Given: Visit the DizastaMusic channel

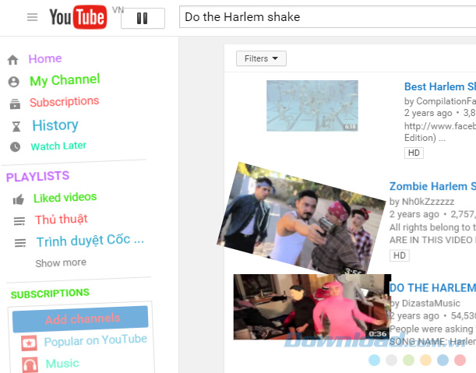Looking at the screenshot, I should pyautogui.click(x=431, y=303).
